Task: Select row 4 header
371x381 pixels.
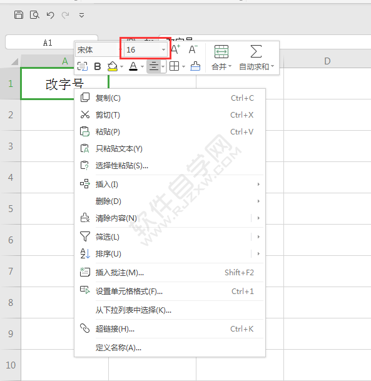Action: point(10,178)
